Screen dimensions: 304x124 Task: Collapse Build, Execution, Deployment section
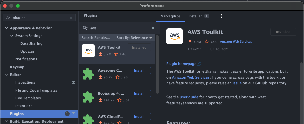[x=6, y=121]
